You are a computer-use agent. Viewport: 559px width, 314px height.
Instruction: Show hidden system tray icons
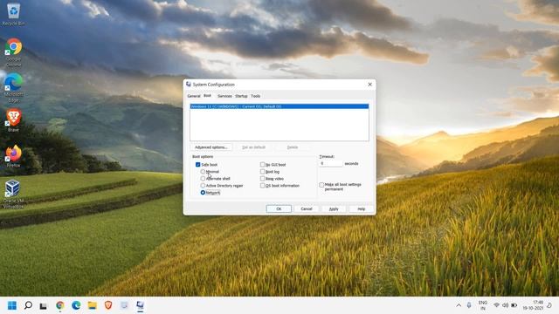point(459,305)
